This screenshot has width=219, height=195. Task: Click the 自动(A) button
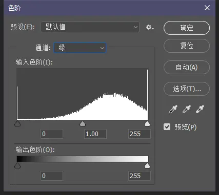(x=187, y=67)
